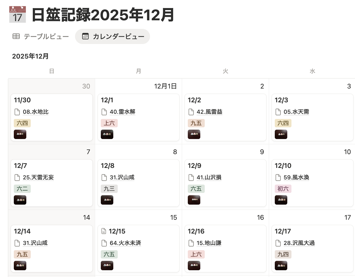Viewport: 355px width, 277px height.
Task: Click page icon beside 59.風水渙
Action: click(x=278, y=178)
